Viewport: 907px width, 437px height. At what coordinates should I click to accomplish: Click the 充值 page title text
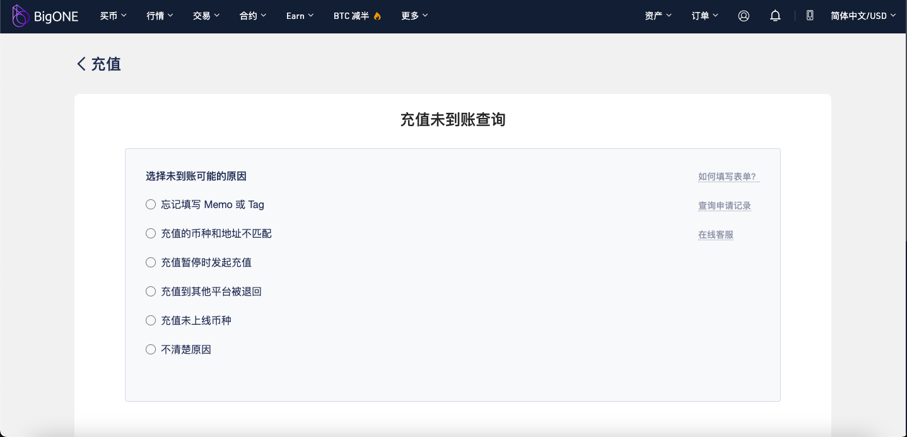pos(106,64)
